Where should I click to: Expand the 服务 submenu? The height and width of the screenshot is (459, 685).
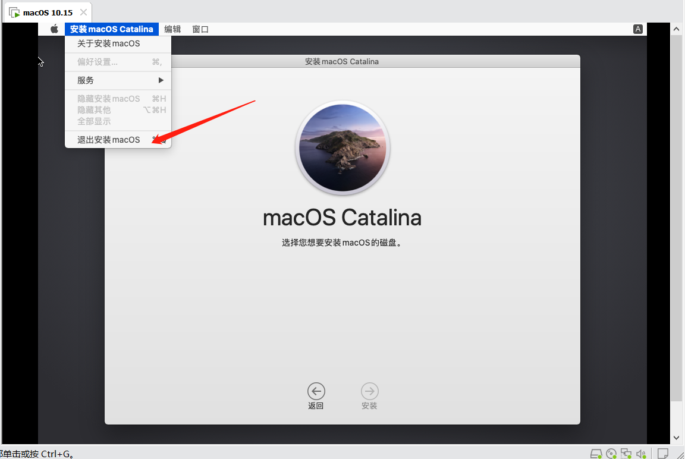(118, 80)
